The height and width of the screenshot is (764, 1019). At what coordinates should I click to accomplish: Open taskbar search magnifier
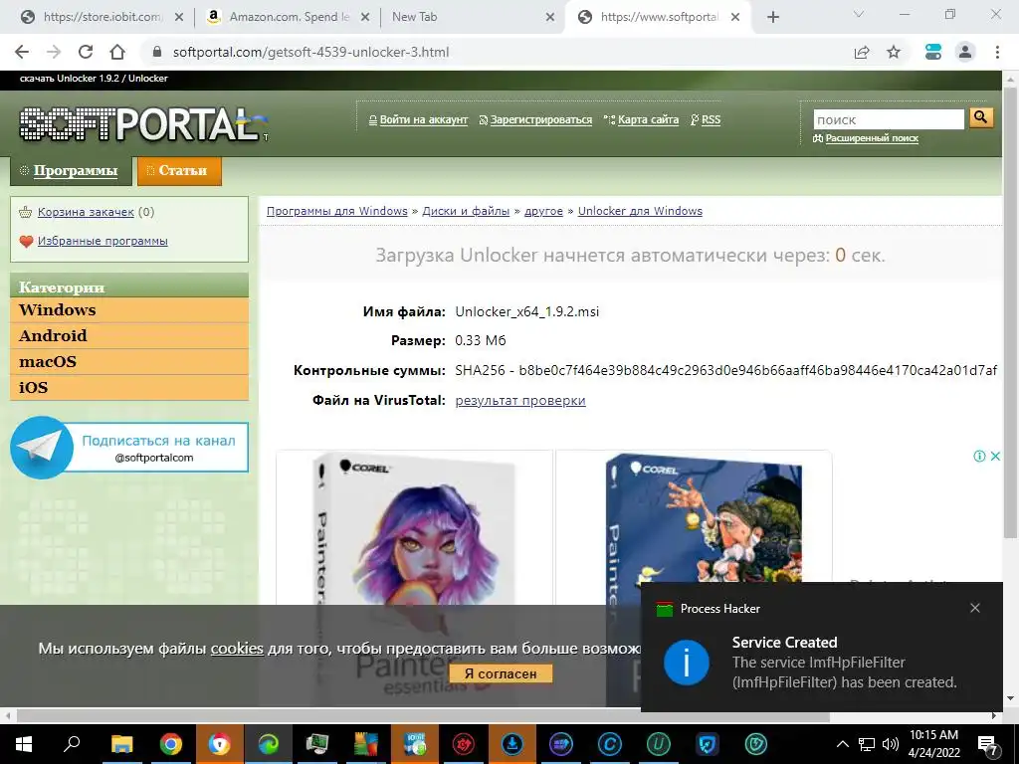click(x=72, y=744)
